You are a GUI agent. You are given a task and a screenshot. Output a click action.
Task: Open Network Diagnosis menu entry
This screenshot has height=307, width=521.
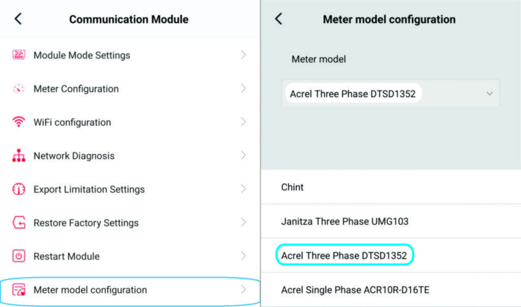pos(130,156)
